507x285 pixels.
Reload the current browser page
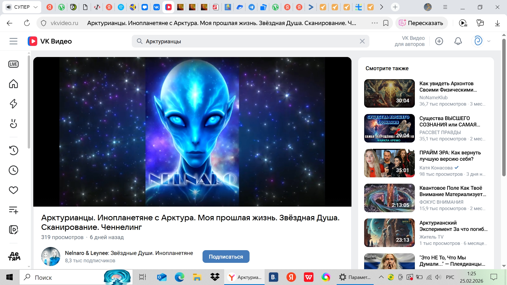click(x=27, y=23)
